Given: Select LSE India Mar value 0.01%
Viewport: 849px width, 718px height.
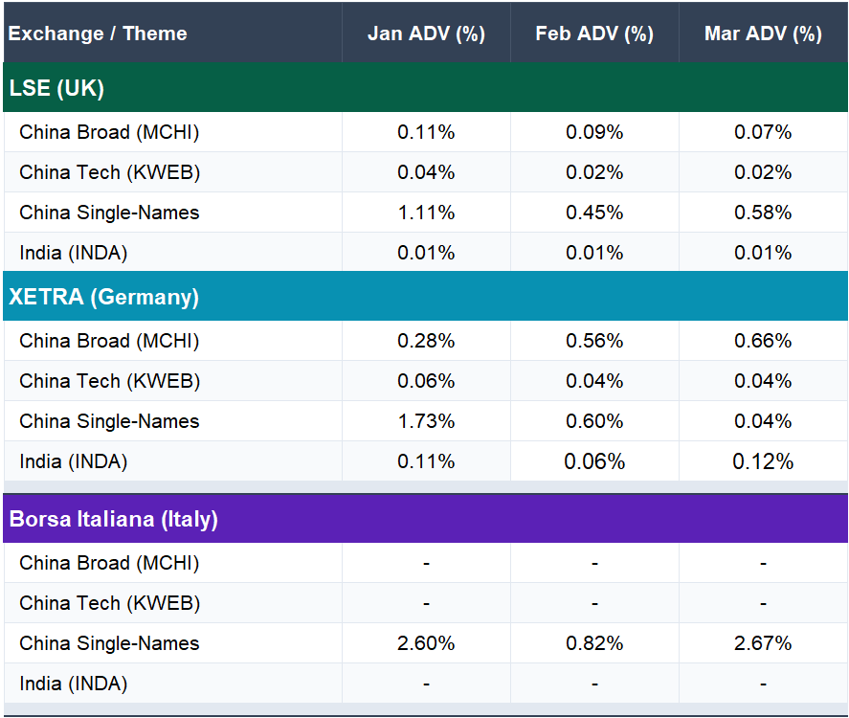Looking at the screenshot, I should pos(763,253).
